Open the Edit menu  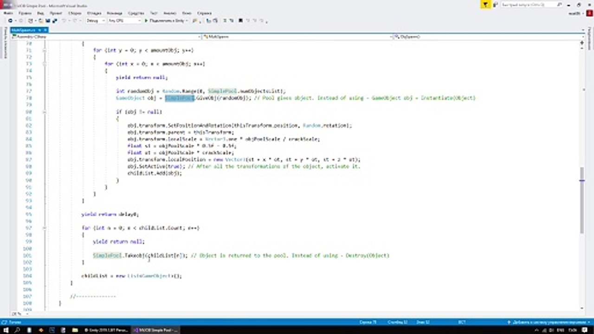[25, 13]
